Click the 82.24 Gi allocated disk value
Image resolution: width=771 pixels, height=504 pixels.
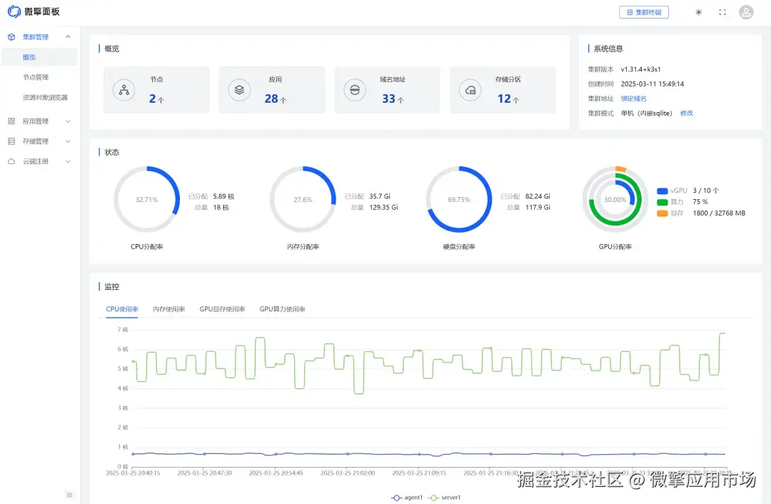tap(538, 196)
